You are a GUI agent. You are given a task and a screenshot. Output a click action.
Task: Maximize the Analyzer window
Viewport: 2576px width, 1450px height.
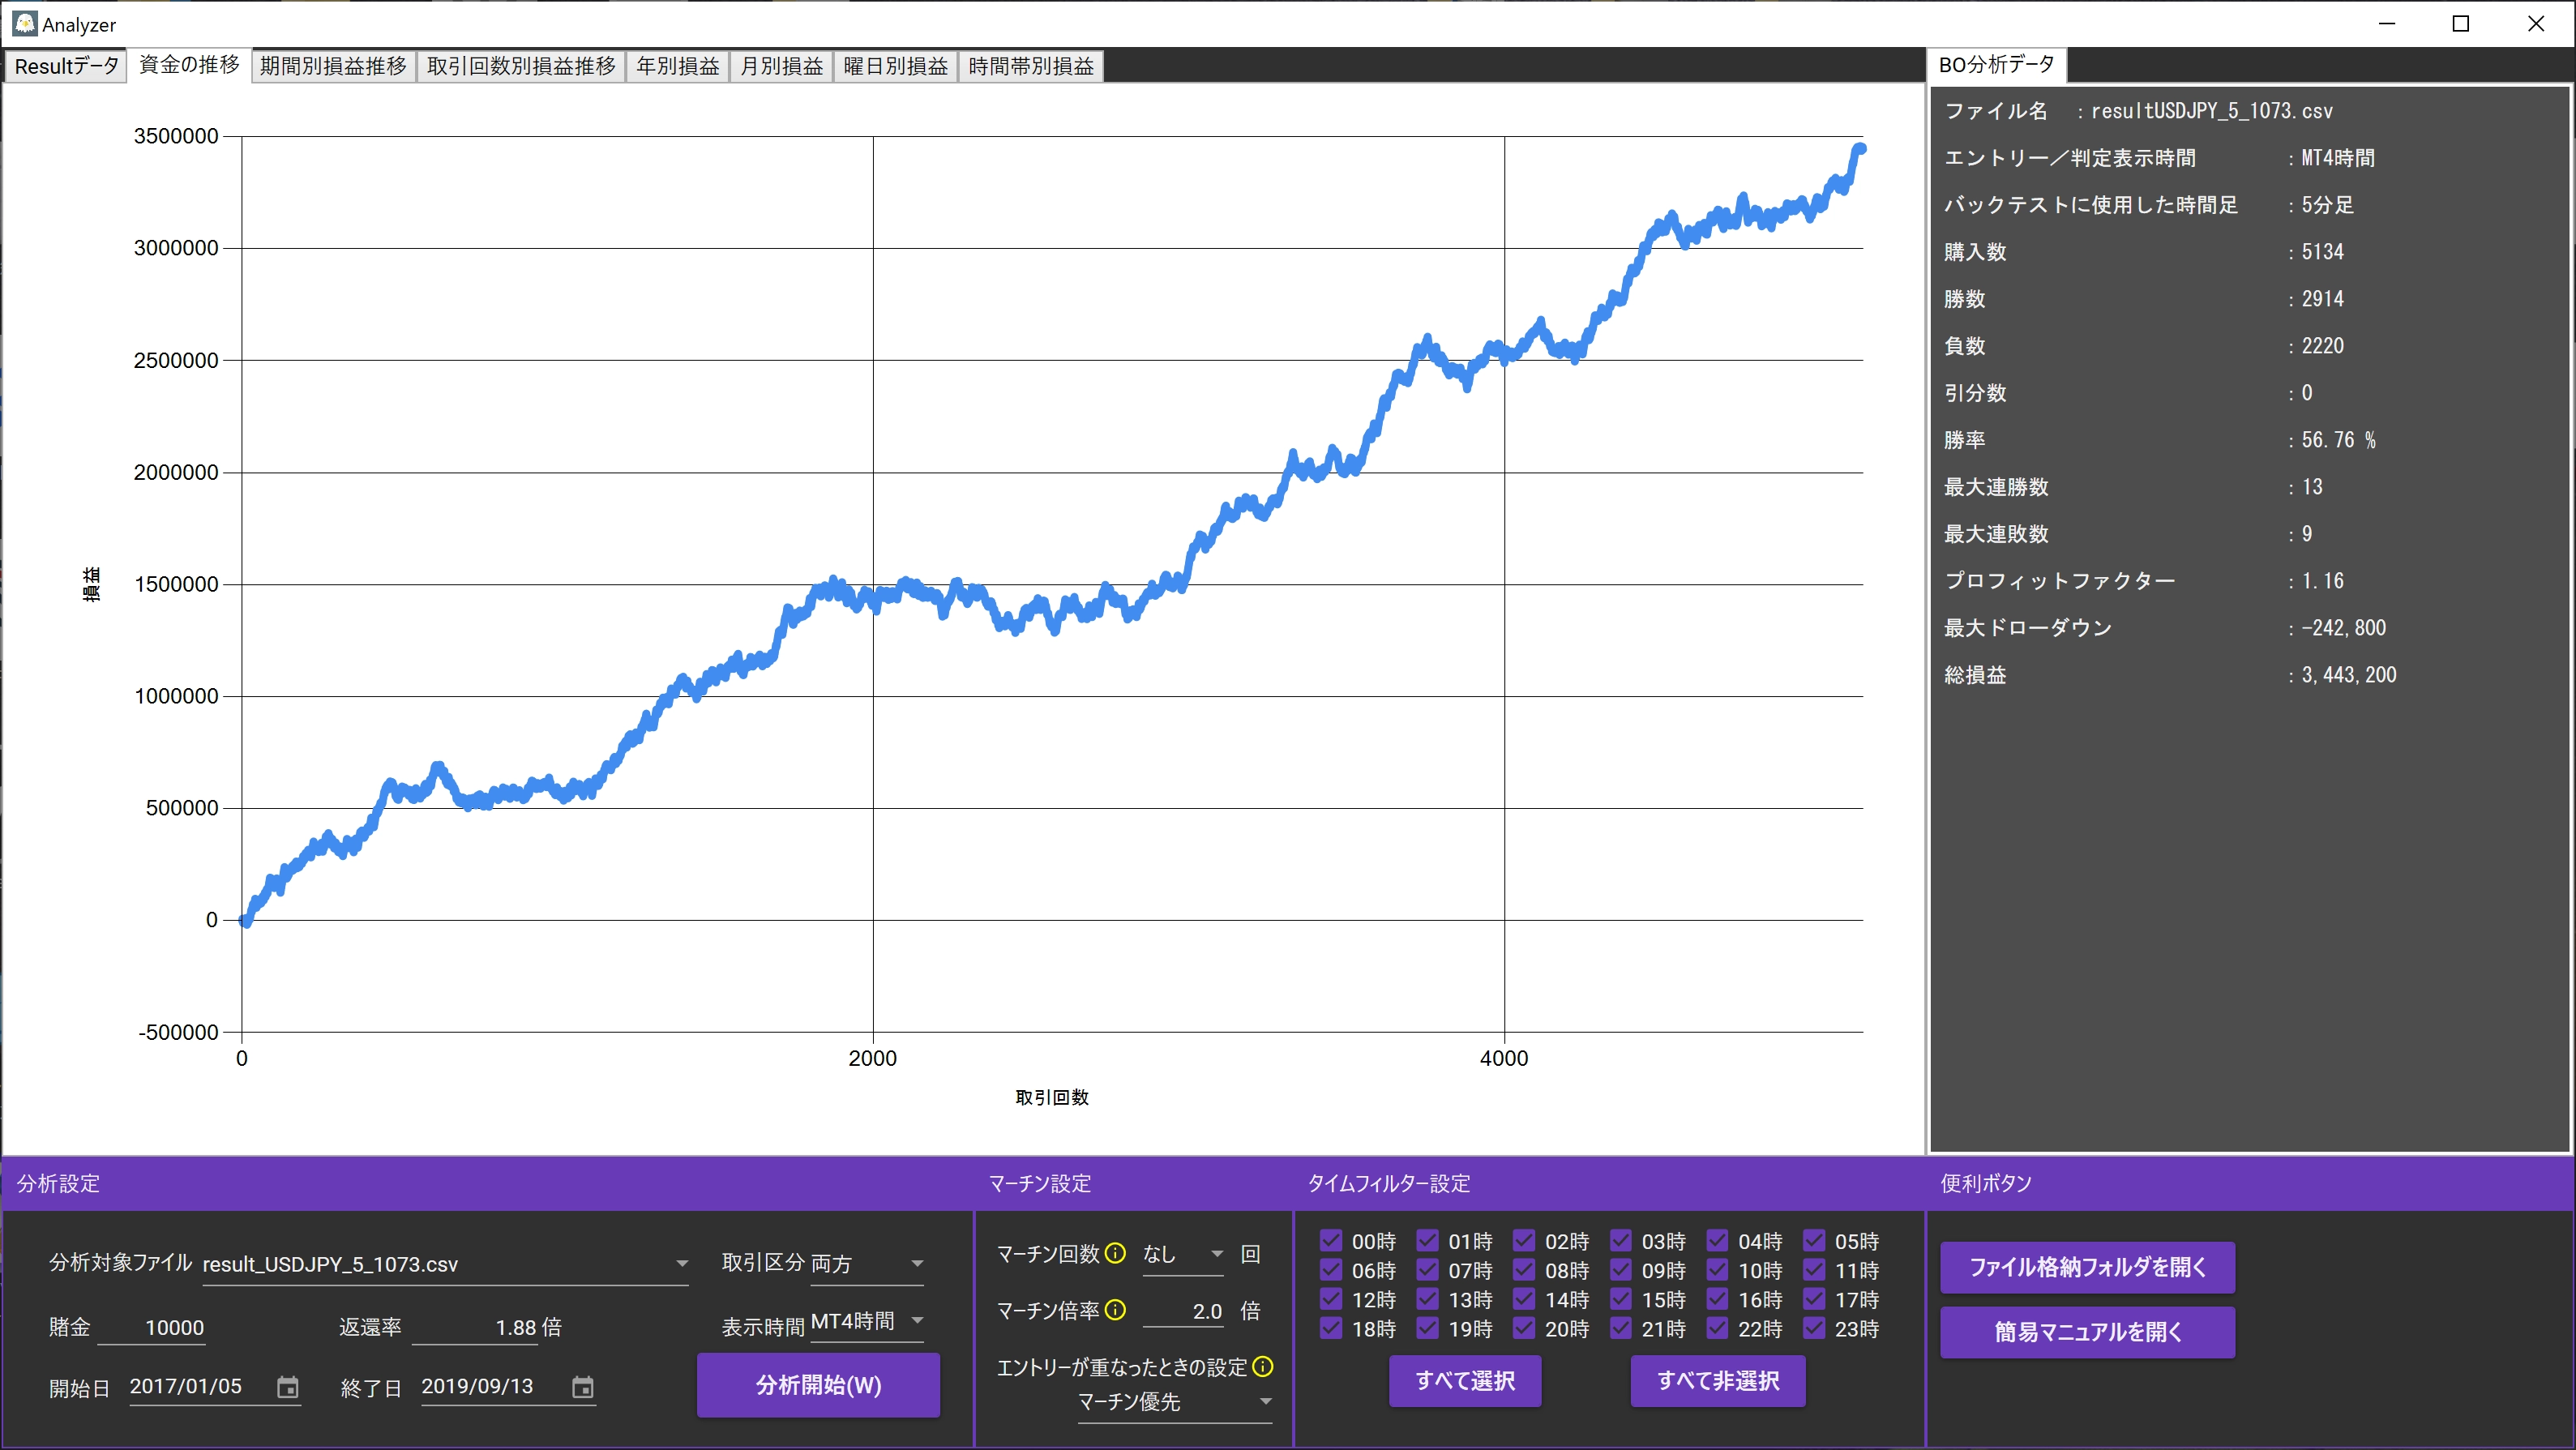[x=2461, y=23]
